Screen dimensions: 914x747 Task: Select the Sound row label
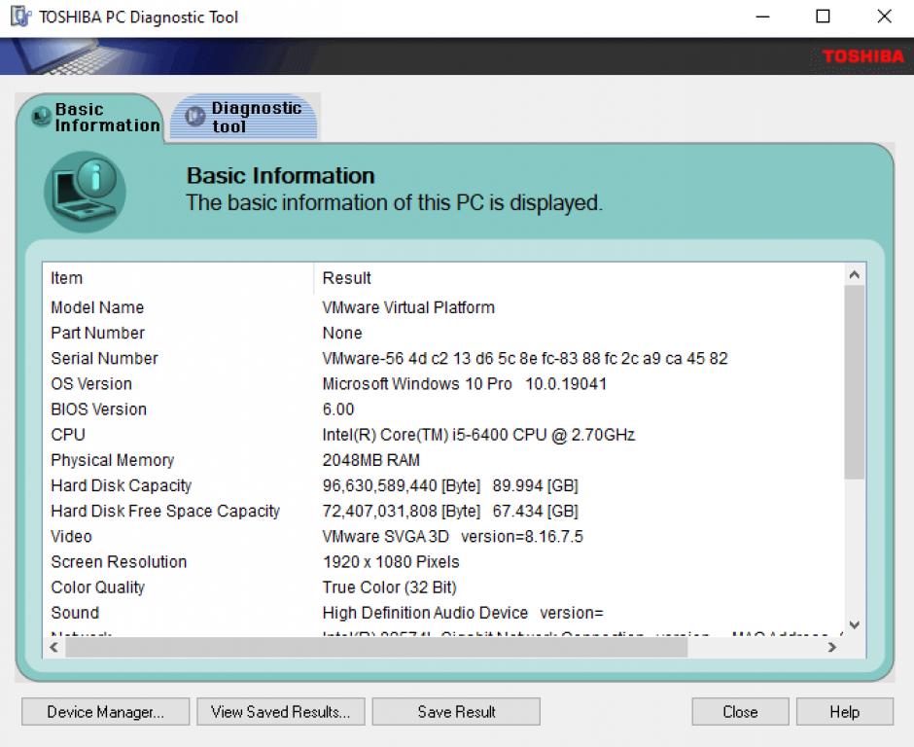pyautogui.click(x=75, y=613)
